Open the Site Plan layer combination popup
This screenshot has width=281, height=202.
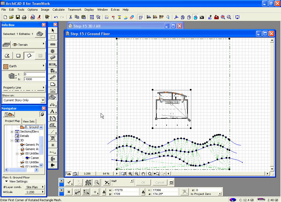coord(35,187)
